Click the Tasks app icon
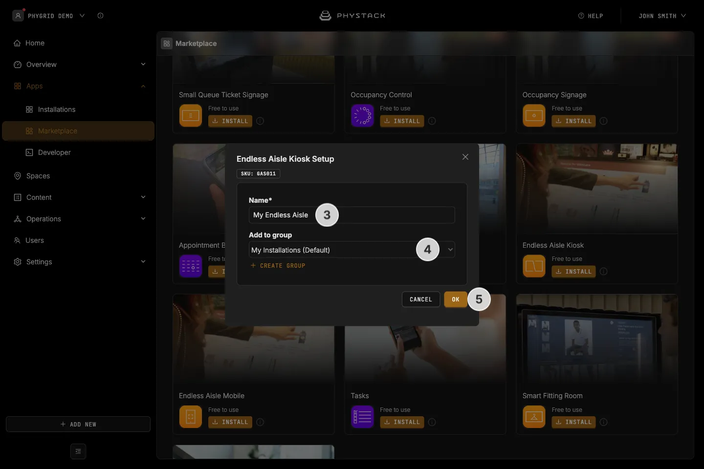The image size is (704, 469). point(362,417)
